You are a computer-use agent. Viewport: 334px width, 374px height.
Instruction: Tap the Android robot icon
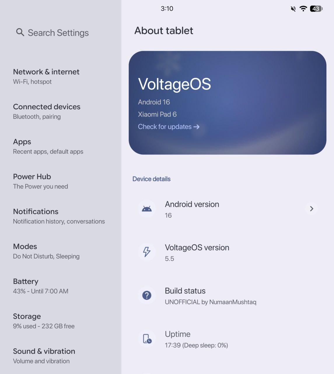147,209
